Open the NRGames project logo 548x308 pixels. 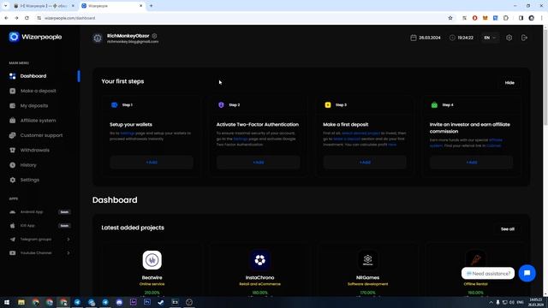[367, 260]
